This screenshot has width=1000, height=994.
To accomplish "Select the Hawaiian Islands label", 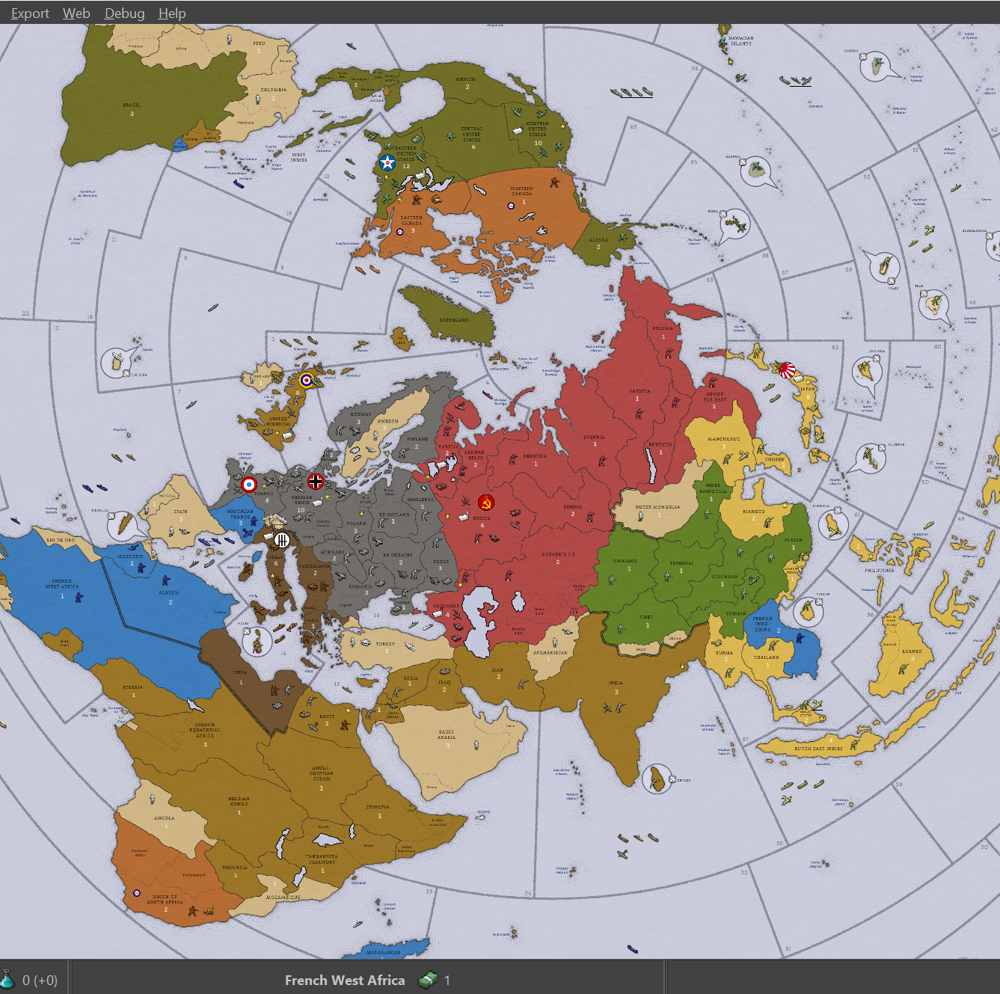I will pos(740,40).
